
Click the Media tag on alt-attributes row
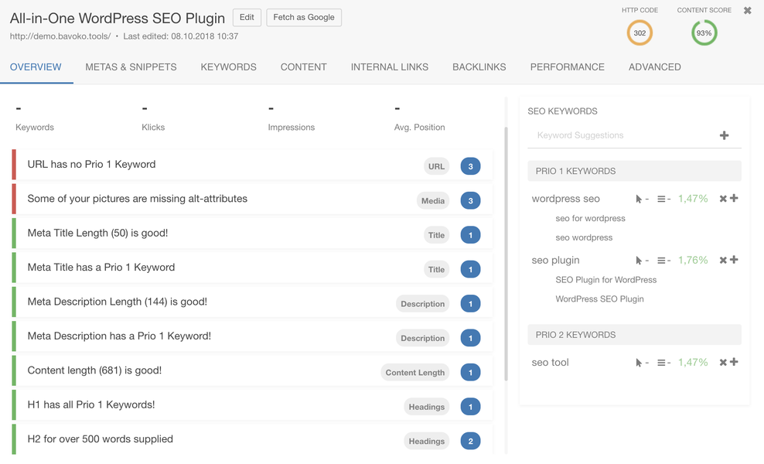pyautogui.click(x=433, y=200)
